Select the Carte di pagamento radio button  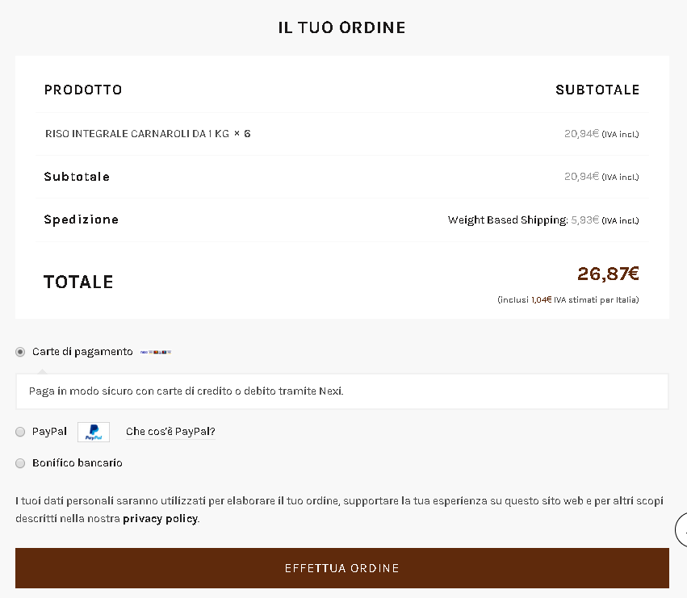click(x=20, y=352)
